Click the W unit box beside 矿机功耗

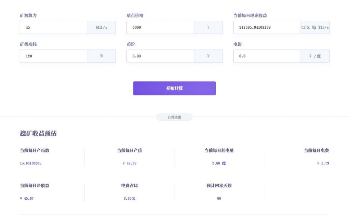coord(101,56)
